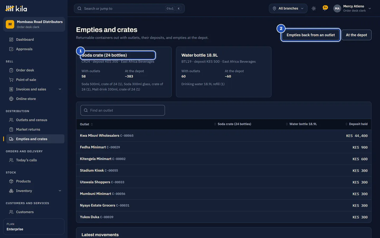Select the Utawala Shoppers row
Image resolution: width=380 pixels, height=238 pixels.
pos(224,182)
